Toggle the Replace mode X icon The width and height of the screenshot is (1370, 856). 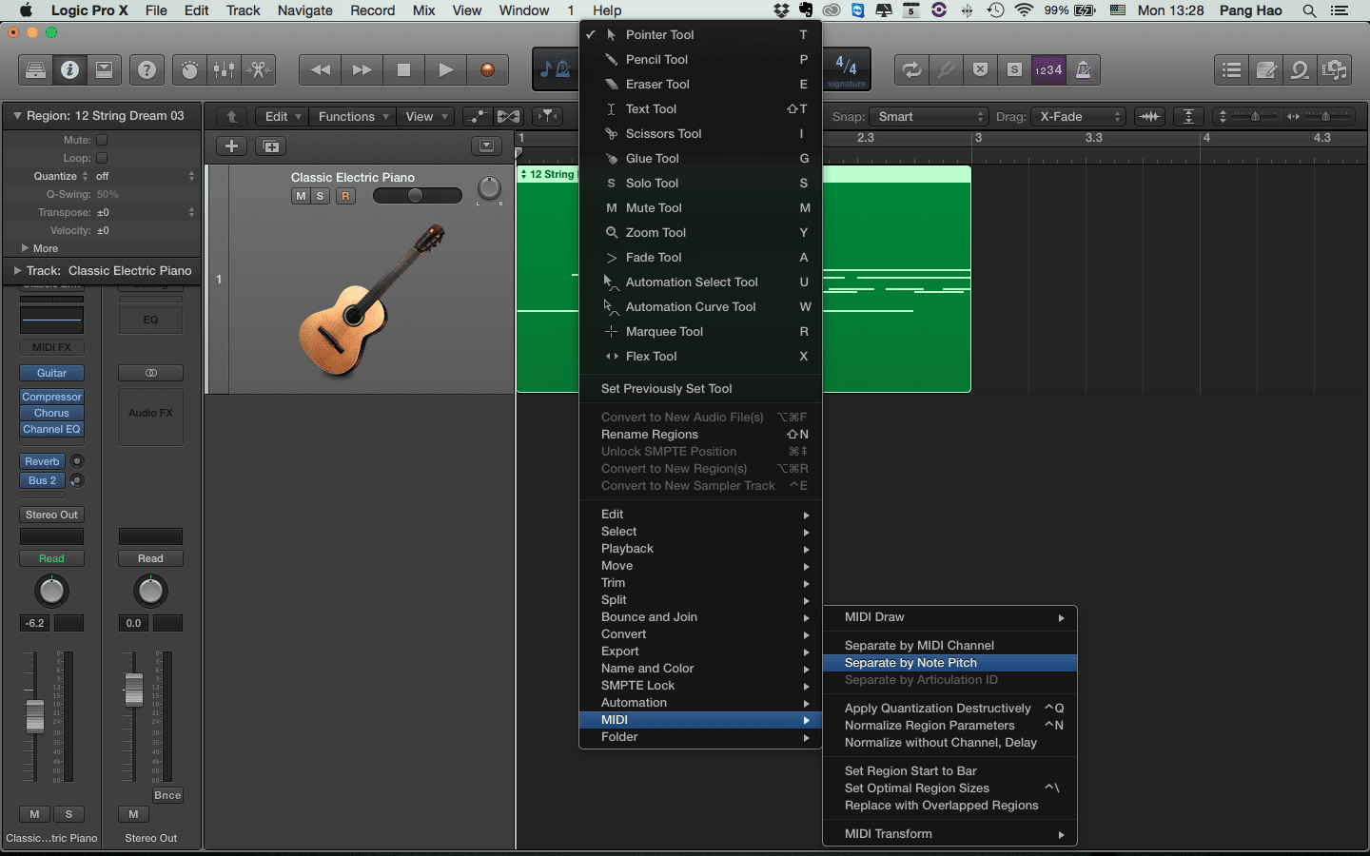point(980,69)
